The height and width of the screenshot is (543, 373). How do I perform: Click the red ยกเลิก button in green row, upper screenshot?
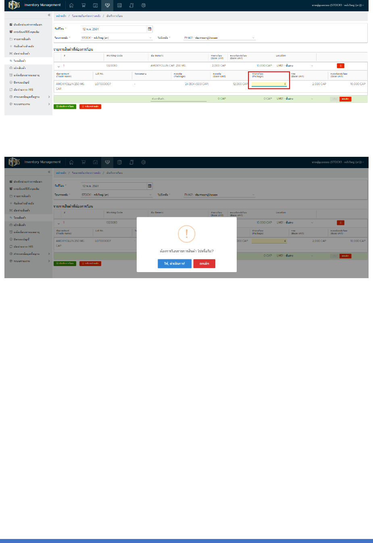pos(345,99)
